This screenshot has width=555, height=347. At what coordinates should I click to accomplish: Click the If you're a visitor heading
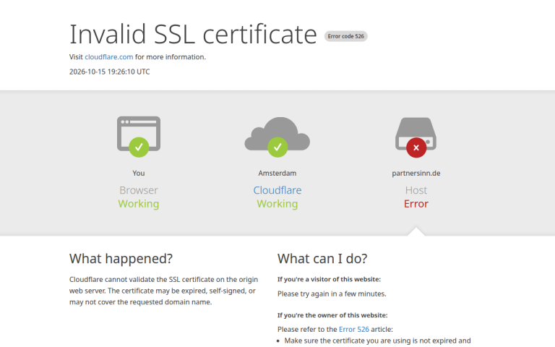329,279
